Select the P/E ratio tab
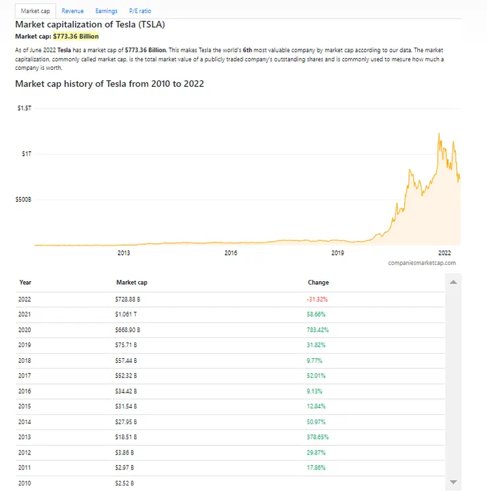The image size is (487, 492). point(140,11)
